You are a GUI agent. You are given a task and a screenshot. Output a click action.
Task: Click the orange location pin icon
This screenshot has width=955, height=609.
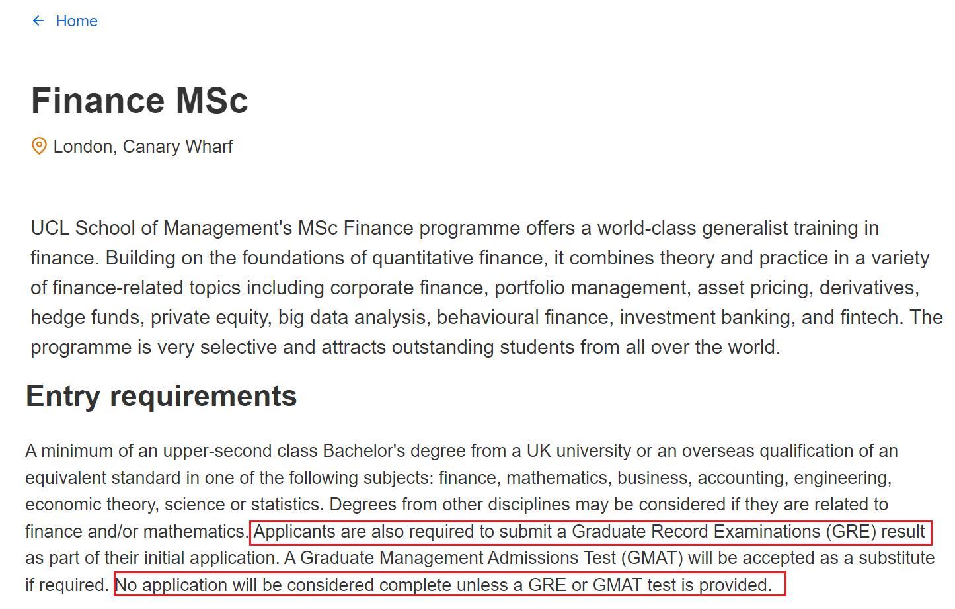(39, 146)
